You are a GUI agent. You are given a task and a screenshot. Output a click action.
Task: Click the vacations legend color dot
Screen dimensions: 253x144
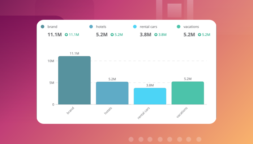[179, 27]
